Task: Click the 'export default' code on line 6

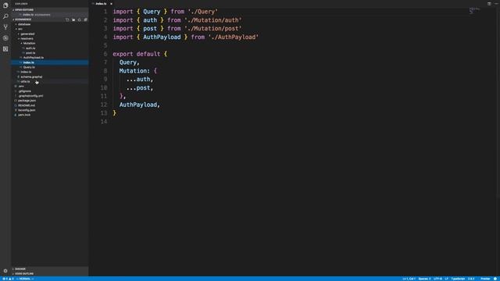Action: click(x=137, y=54)
